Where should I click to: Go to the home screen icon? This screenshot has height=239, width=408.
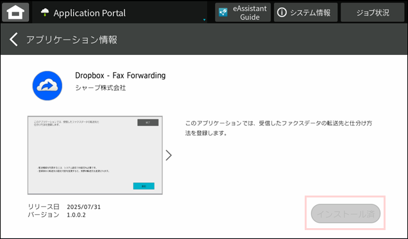(15, 12)
